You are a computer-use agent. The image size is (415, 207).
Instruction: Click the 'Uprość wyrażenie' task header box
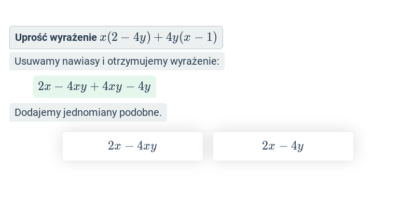pyautogui.click(x=116, y=37)
